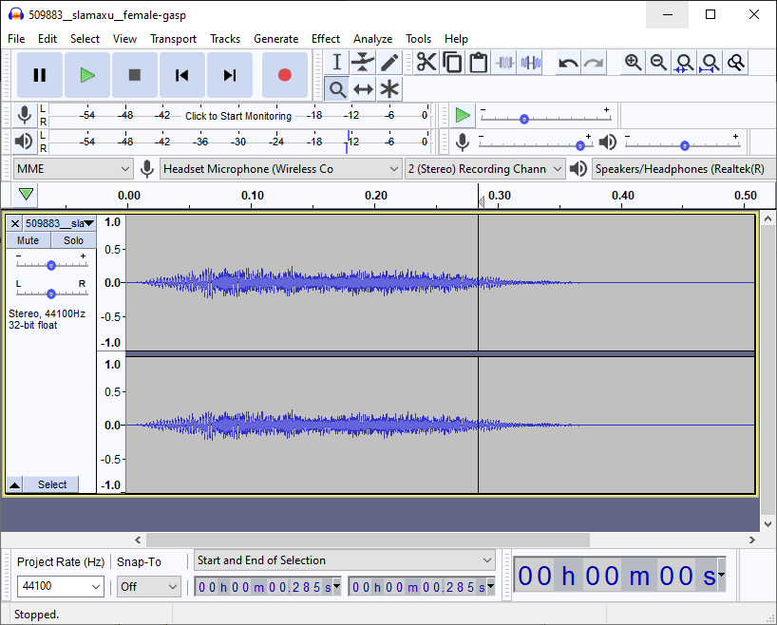Screen dimensions: 777x625
Task: Open the audio position time format arrow
Action: pyautogui.click(x=722, y=575)
